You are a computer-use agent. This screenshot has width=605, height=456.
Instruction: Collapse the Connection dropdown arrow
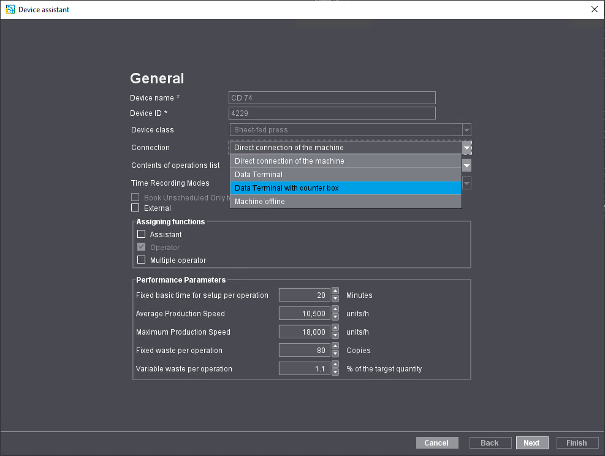click(466, 148)
